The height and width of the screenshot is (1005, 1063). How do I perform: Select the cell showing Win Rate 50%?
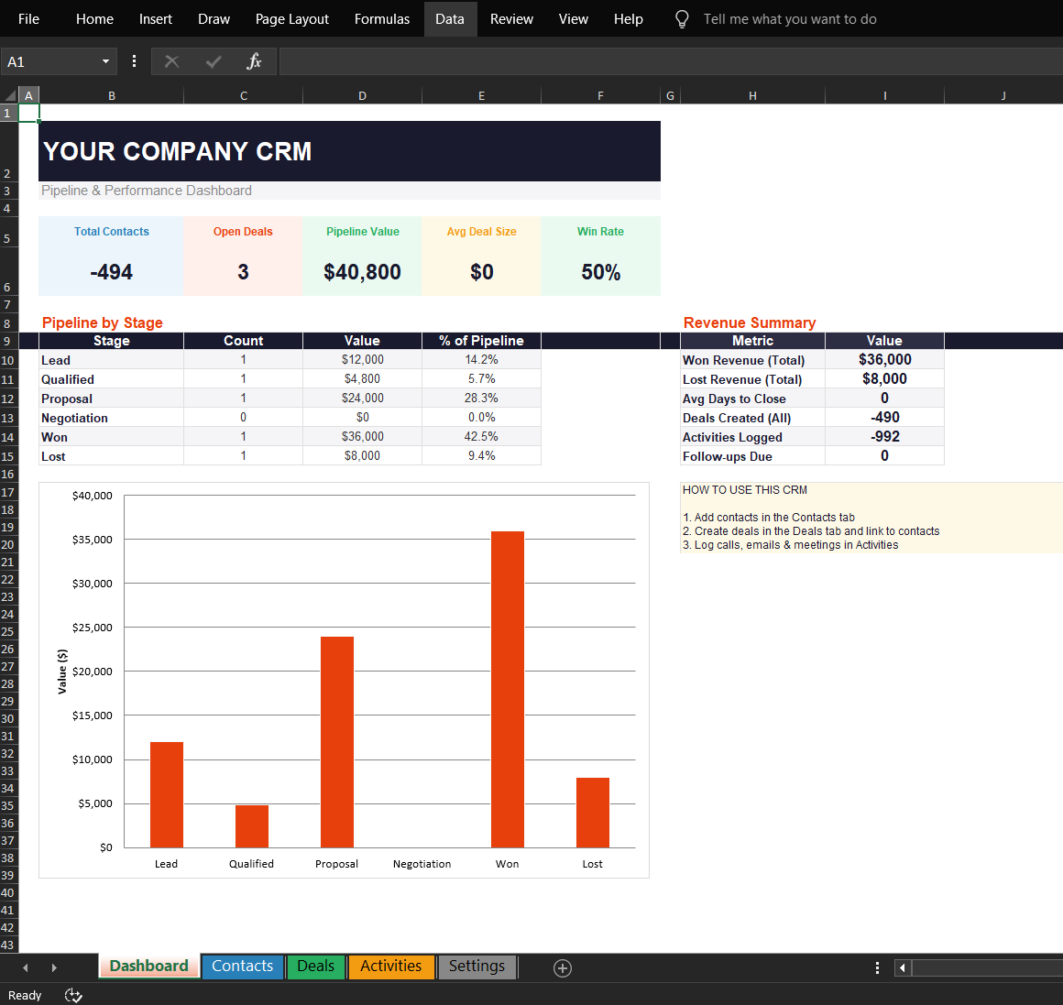coord(600,271)
